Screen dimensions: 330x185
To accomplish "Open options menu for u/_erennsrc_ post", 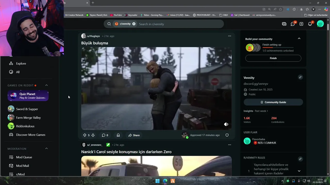I will (x=229, y=145).
